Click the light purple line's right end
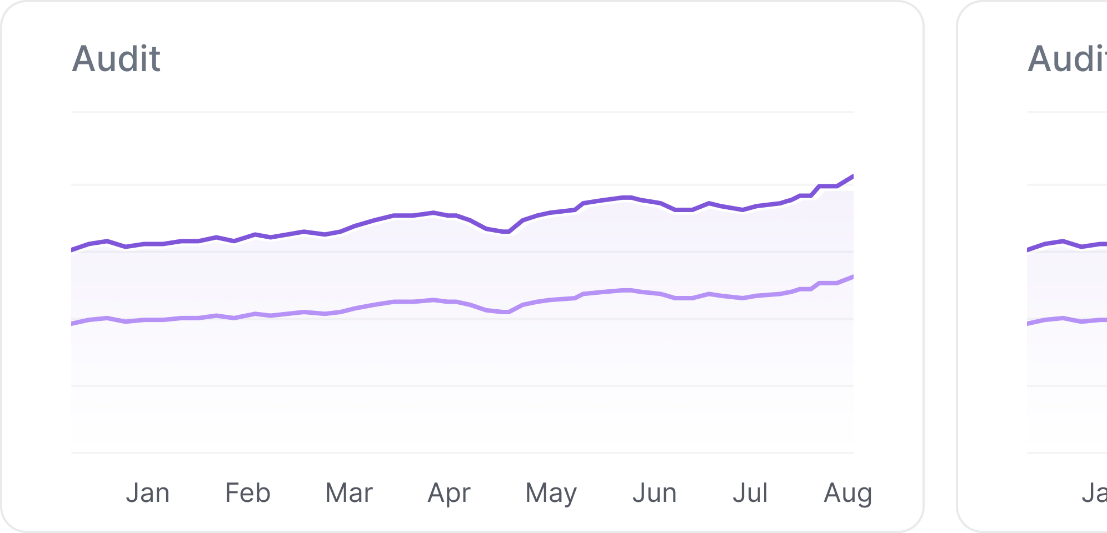The height and width of the screenshot is (533, 1107). pos(851,277)
